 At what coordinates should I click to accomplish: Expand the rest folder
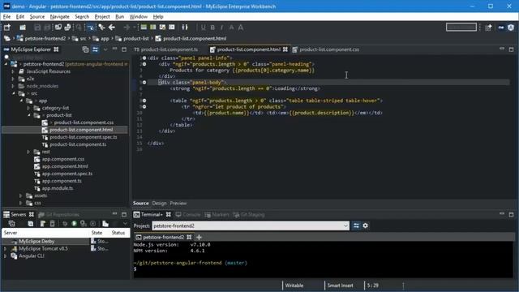coord(28,152)
